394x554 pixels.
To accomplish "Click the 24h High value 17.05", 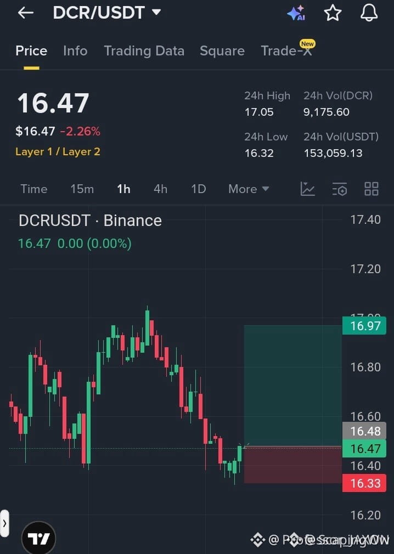I will coord(259,112).
